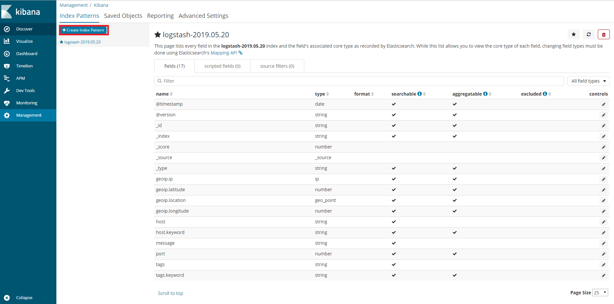
Task: Edit the tags.keyword field
Action: point(604,275)
